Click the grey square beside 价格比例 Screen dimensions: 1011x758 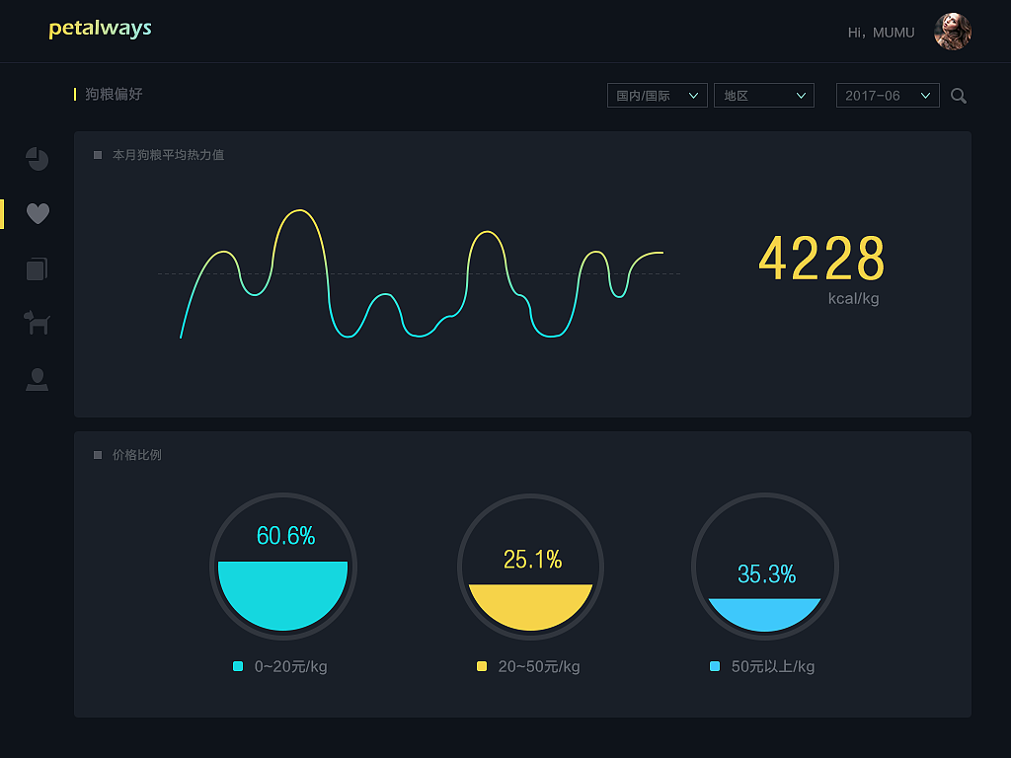click(98, 455)
